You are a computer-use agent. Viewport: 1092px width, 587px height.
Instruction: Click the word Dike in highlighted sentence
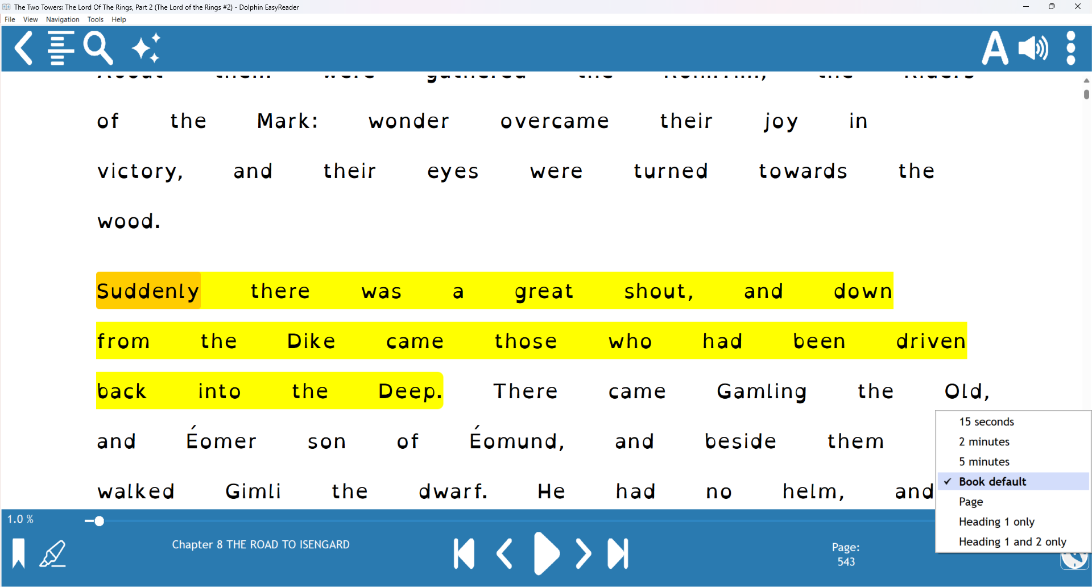point(311,341)
